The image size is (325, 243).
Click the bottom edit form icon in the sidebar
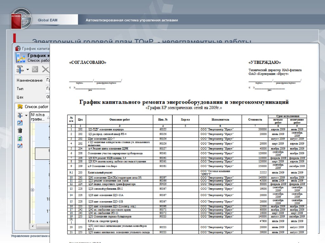(x=20, y=146)
